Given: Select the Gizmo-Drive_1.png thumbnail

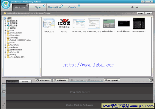Looking at the screenshot, I should [x=79, y=24].
